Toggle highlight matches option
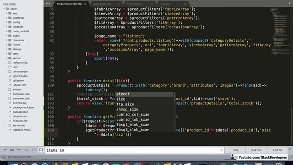Image resolution: width=293 pixels, height=165 pixels. tap(41, 150)
